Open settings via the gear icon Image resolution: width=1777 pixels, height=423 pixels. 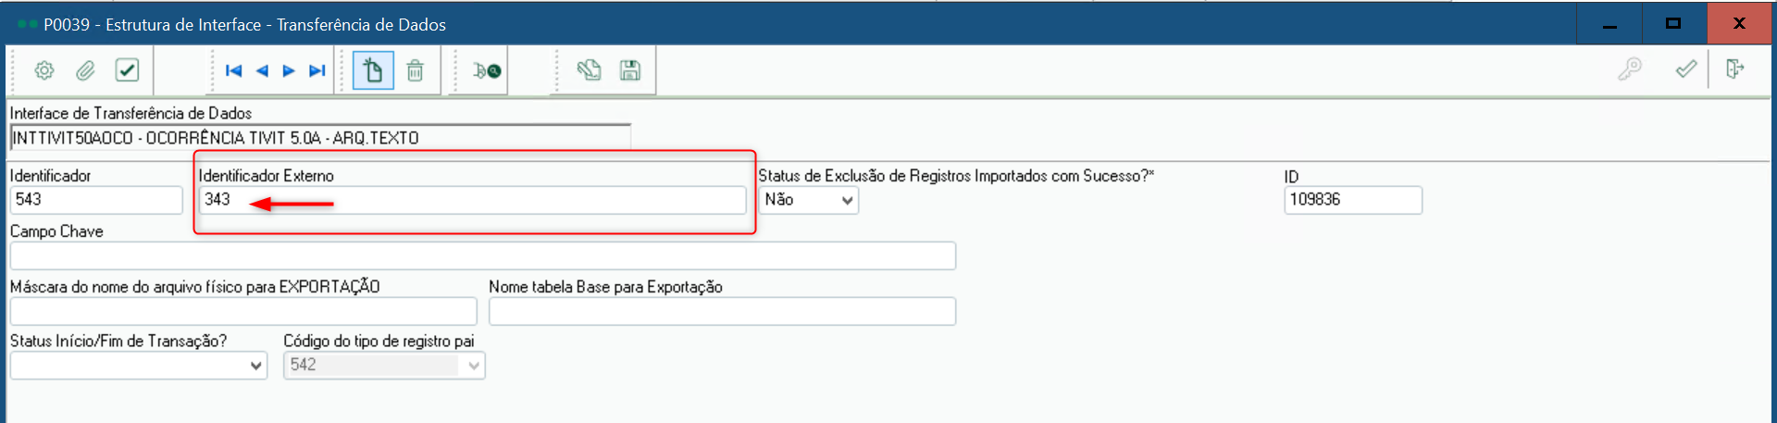(44, 70)
